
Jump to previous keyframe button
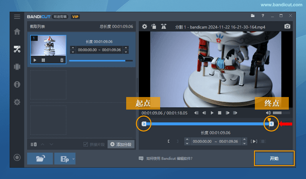click(x=196, y=113)
